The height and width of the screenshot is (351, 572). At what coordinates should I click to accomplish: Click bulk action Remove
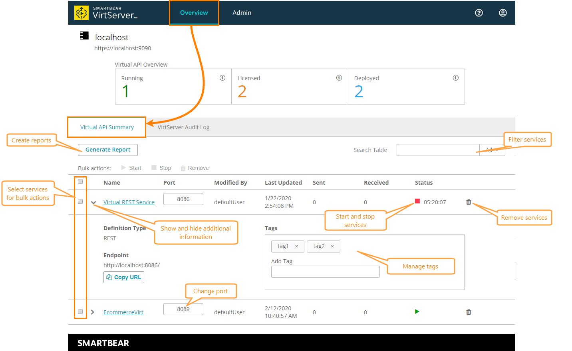pyautogui.click(x=195, y=168)
